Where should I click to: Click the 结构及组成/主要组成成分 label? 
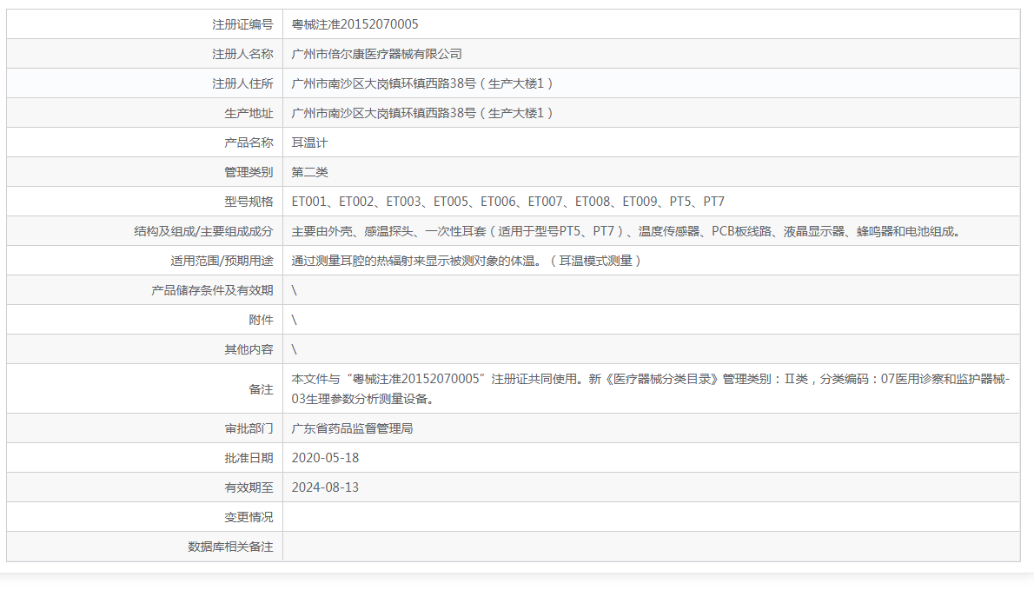(203, 231)
